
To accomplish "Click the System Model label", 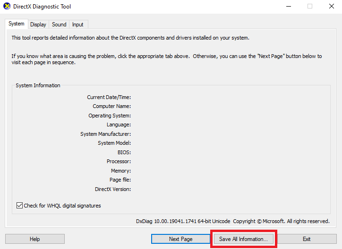I will [114, 143].
